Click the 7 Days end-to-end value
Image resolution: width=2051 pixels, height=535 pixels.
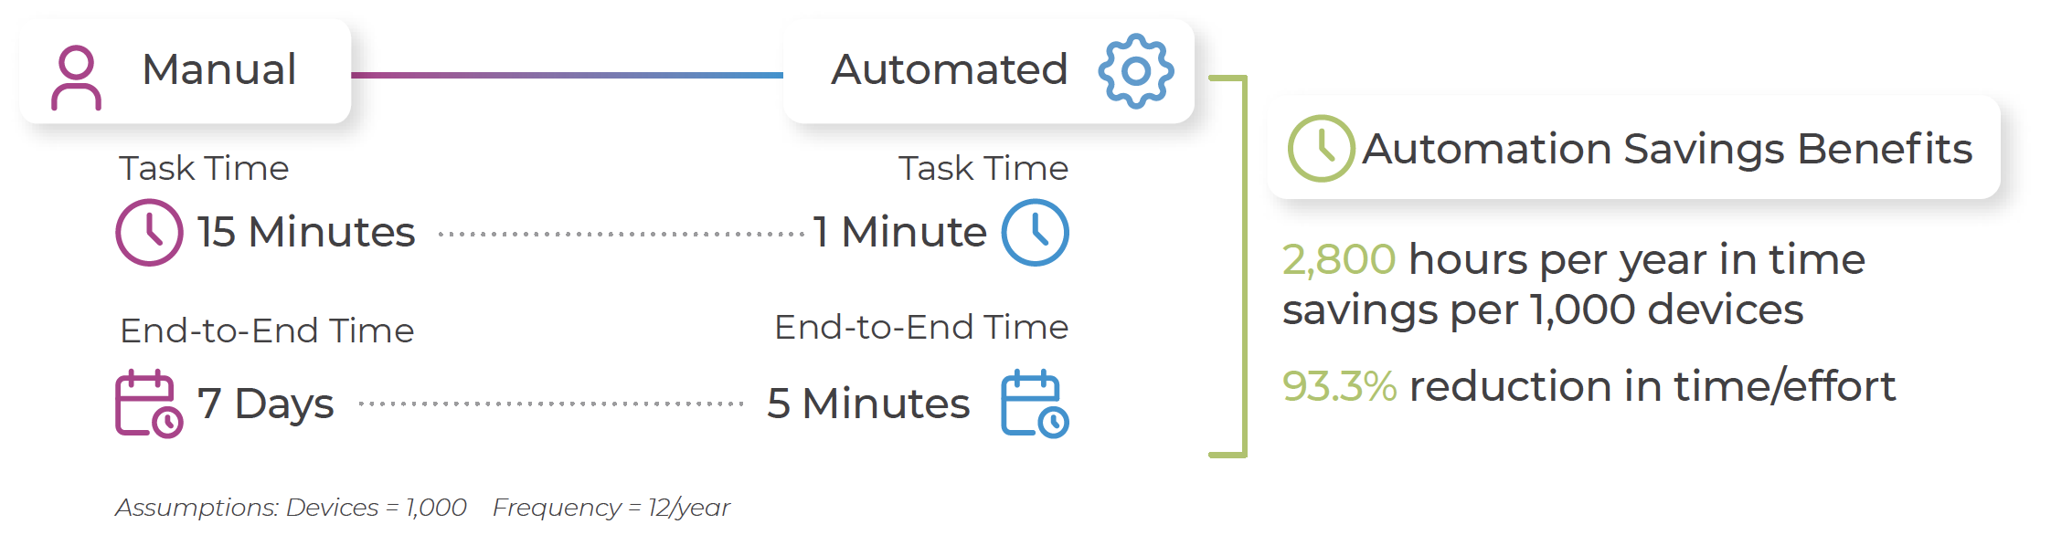tap(266, 404)
